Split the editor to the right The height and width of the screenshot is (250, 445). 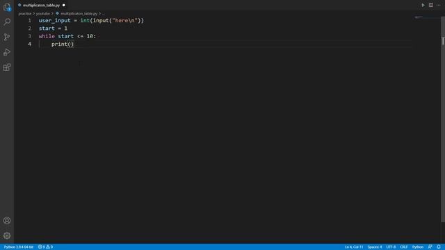tap(431, 5)
